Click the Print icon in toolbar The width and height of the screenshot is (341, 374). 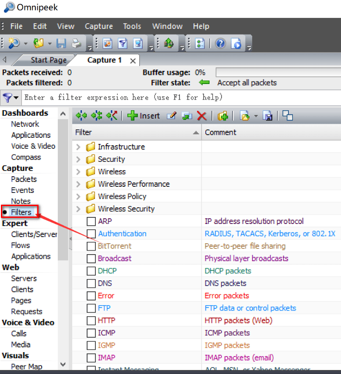[x=77, y=43]
